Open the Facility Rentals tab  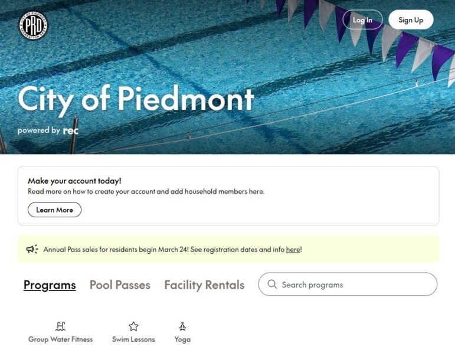pos(204,285)
